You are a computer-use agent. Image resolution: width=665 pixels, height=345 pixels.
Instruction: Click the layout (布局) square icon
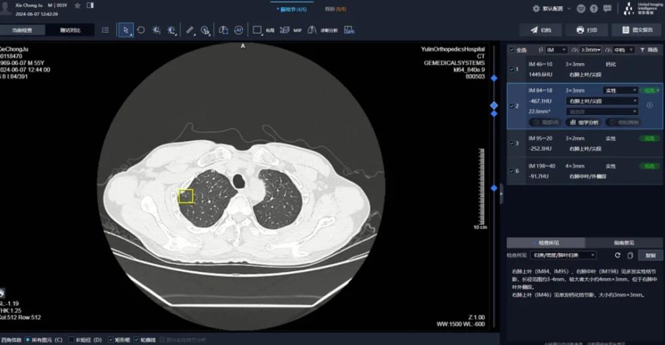(257, 30)
